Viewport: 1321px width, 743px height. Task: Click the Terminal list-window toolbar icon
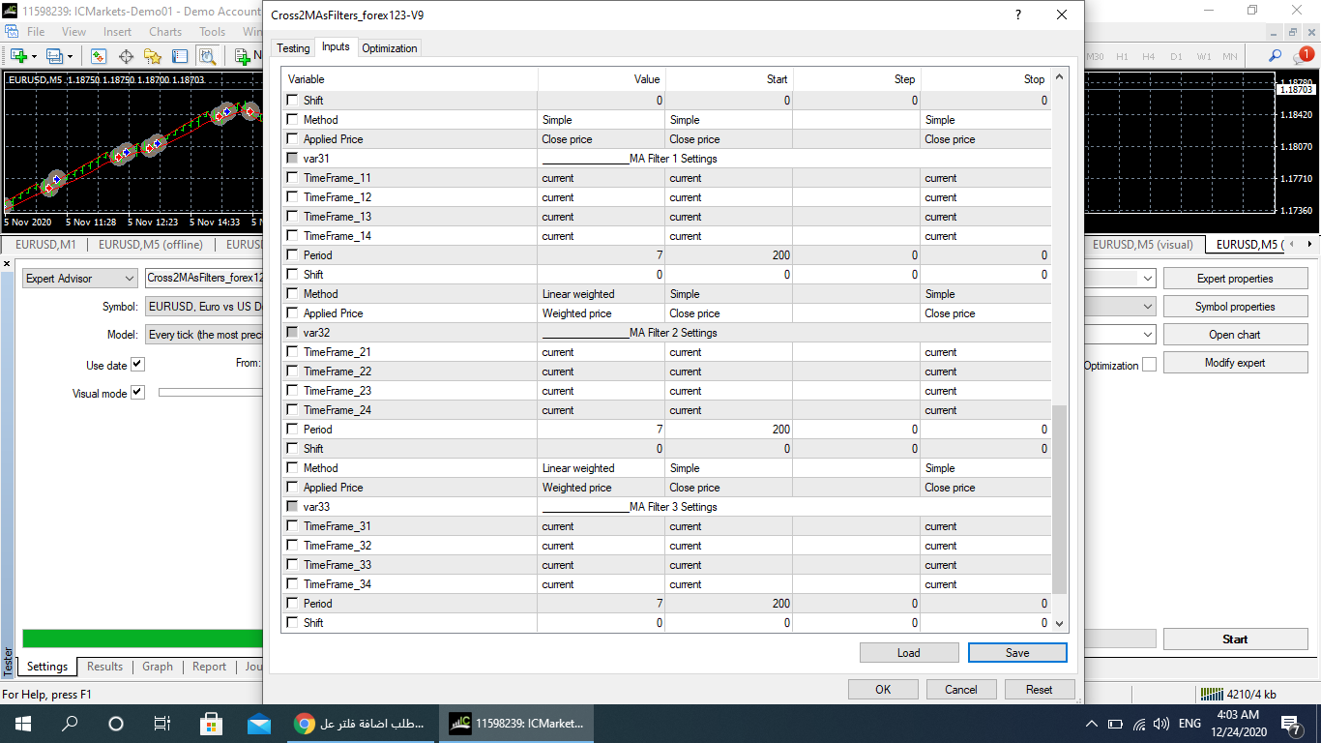click(180, 56)
